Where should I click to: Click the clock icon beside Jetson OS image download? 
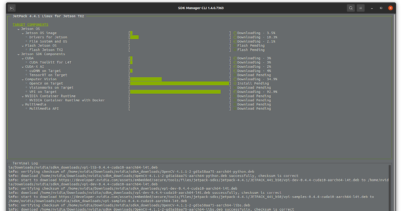pyautogui.click(x=235, y=33)
